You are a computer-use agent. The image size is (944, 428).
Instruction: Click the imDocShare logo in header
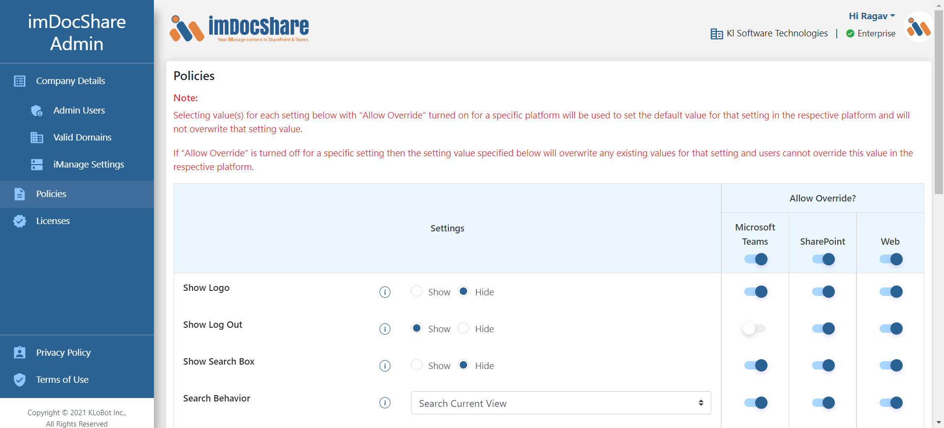pyautogui.click(x=239, y=29)
